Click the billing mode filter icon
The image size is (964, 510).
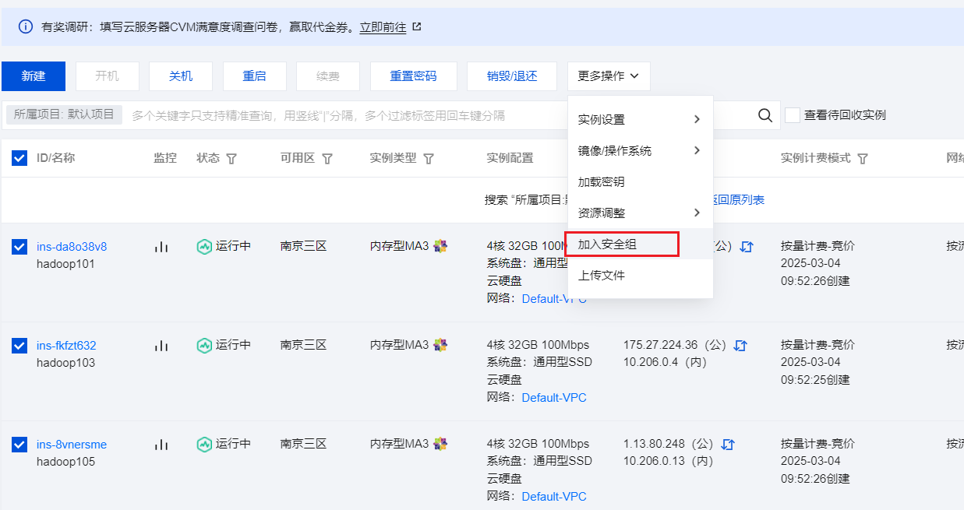coord(863,159)
